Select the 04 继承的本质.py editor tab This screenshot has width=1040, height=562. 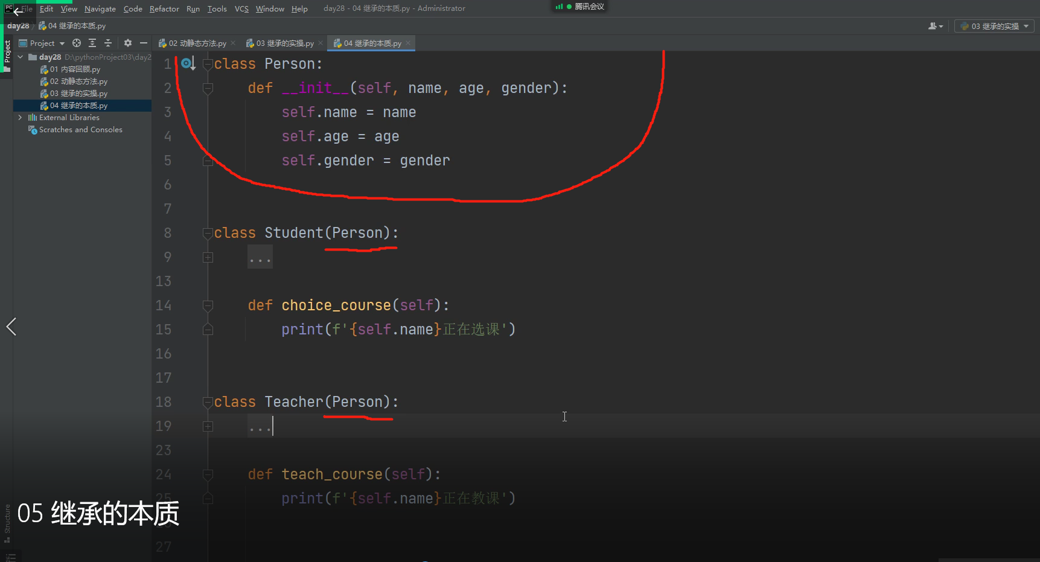[x=372, y=43]
